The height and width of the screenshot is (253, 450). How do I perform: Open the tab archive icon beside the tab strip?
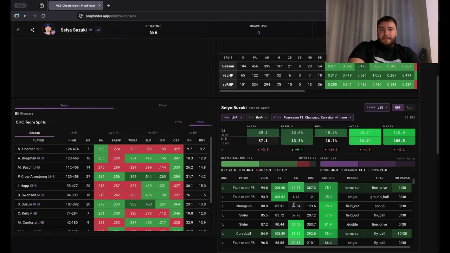tap(42, 6)
